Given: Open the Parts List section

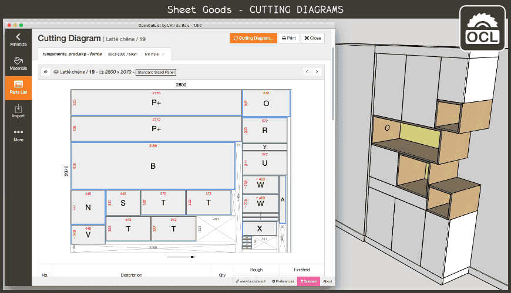Looking at the screenshot, I should click(18, 88).
